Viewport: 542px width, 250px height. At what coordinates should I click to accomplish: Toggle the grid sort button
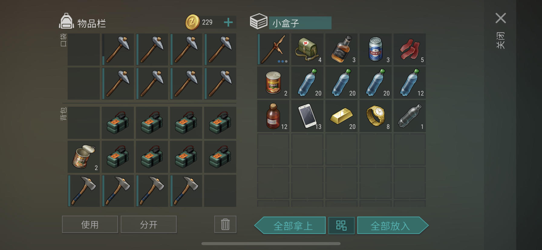click(341, 226)
